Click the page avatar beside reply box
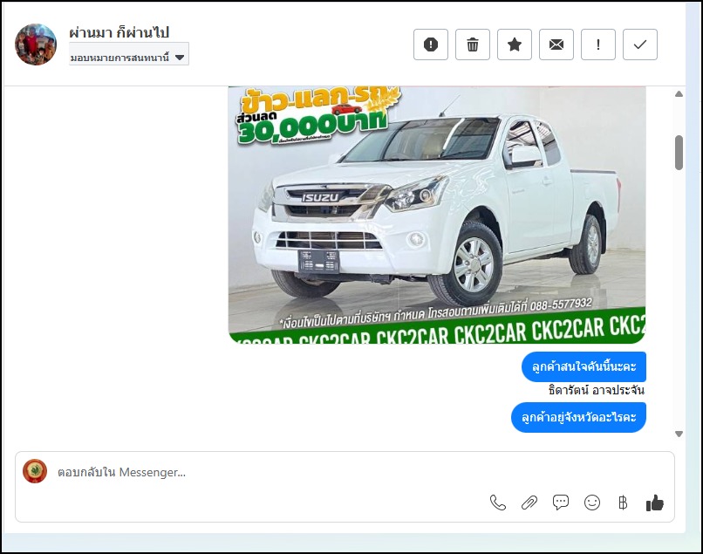This screenshot has height=554, width=703. (35, 471)
